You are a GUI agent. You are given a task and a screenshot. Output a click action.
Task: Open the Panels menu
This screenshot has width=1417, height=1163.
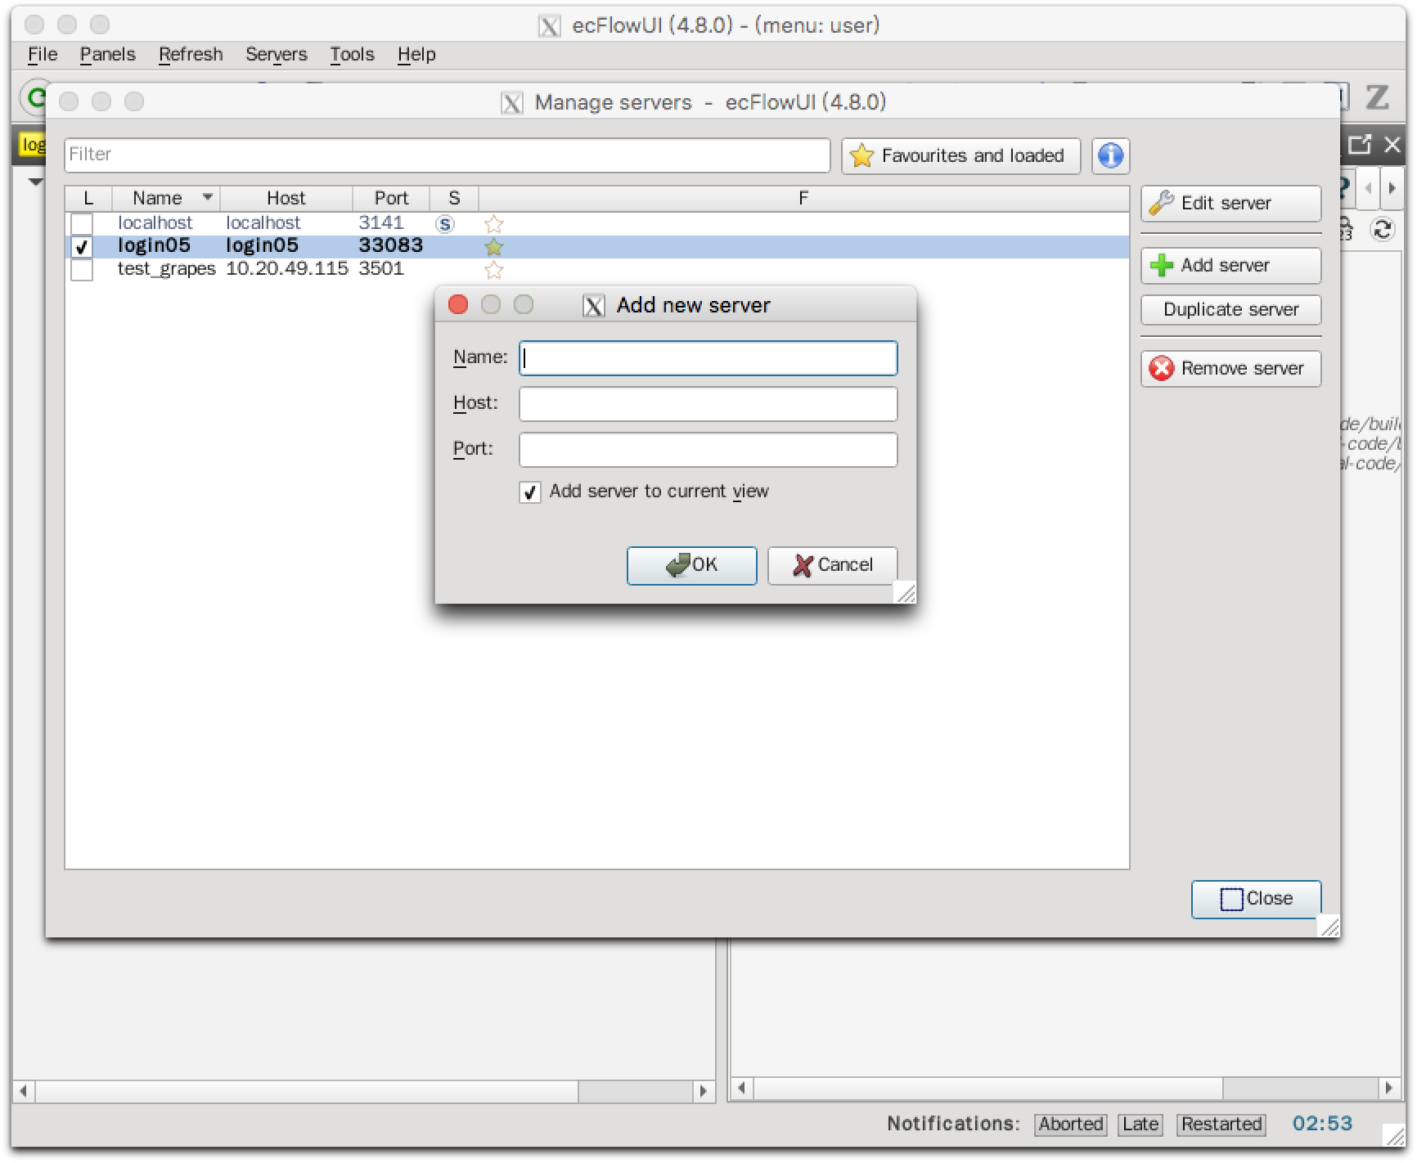[x=107, y=54]
